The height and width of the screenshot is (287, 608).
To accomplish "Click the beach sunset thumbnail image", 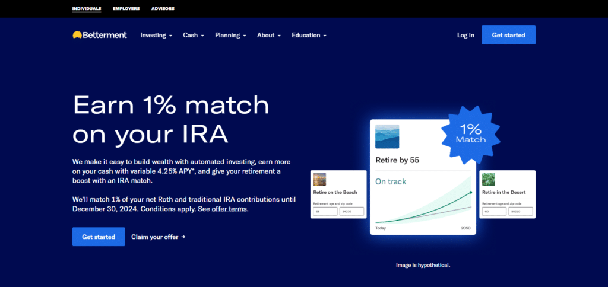I will (x=319, y=179).
